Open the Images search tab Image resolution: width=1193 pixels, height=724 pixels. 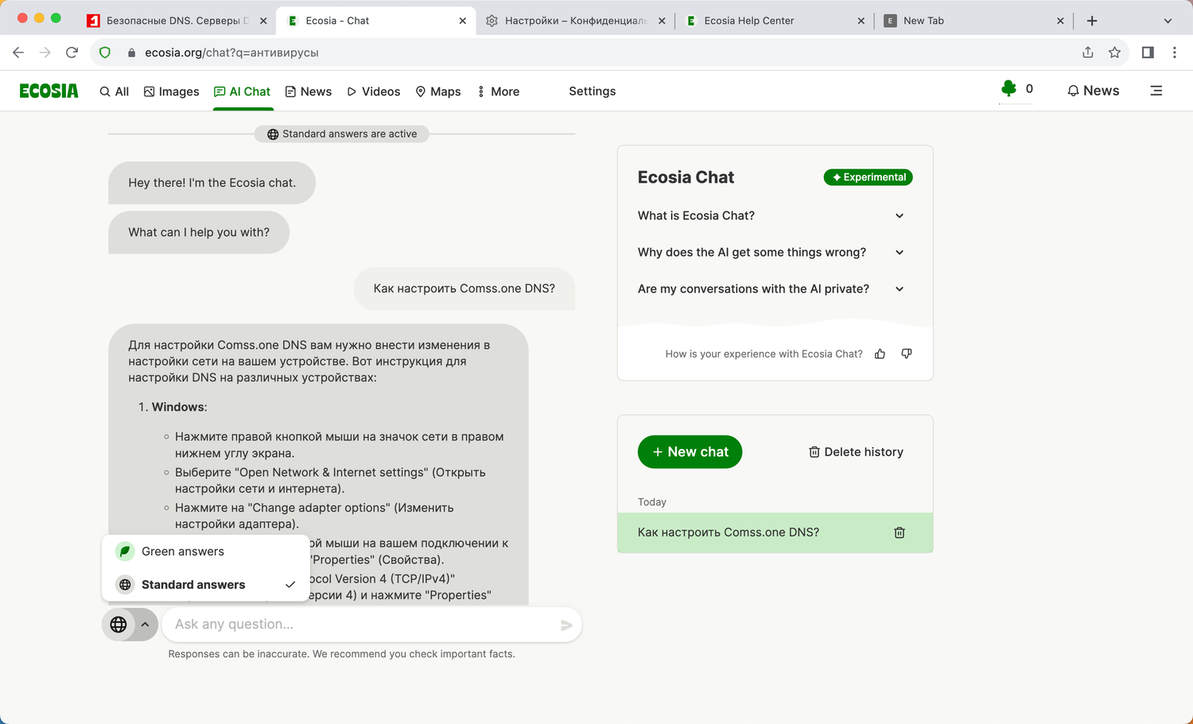point(171,91)
